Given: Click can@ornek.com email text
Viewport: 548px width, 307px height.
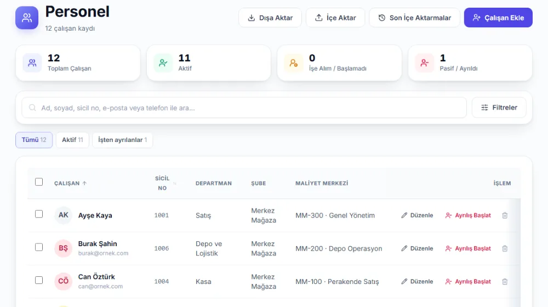Looking at the screenshot, I should [x=100, y=286].
